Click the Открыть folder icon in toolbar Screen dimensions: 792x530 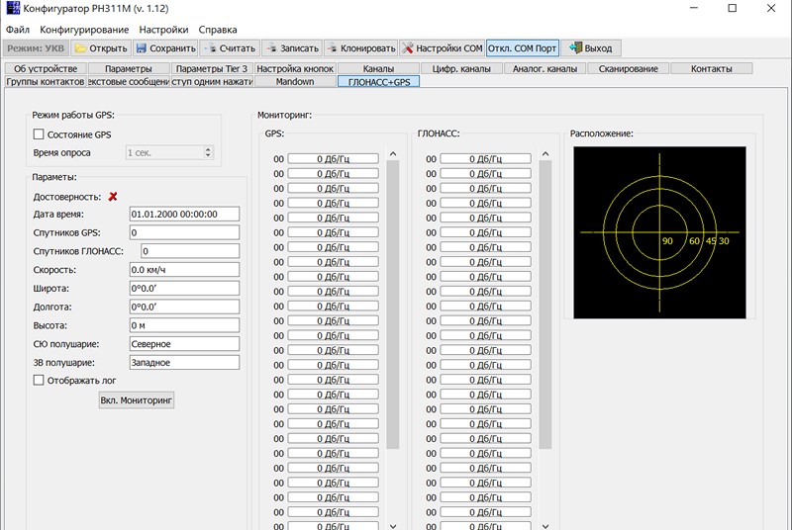coord(81,47)
